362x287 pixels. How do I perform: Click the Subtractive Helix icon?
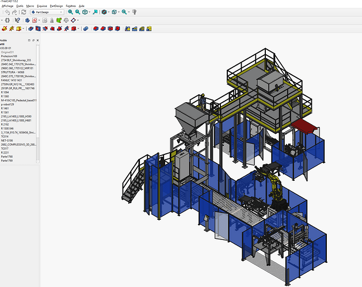coord(67,29)
